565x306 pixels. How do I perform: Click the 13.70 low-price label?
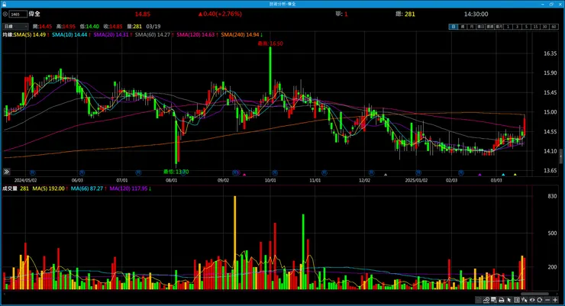176,172
